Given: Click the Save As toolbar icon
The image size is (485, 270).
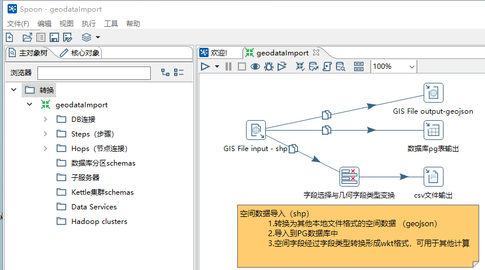Looking at the screenshot, I should (67, 37).
